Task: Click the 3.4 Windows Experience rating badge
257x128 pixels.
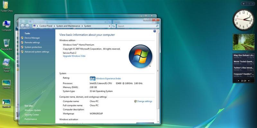Action: click(93, 78)
